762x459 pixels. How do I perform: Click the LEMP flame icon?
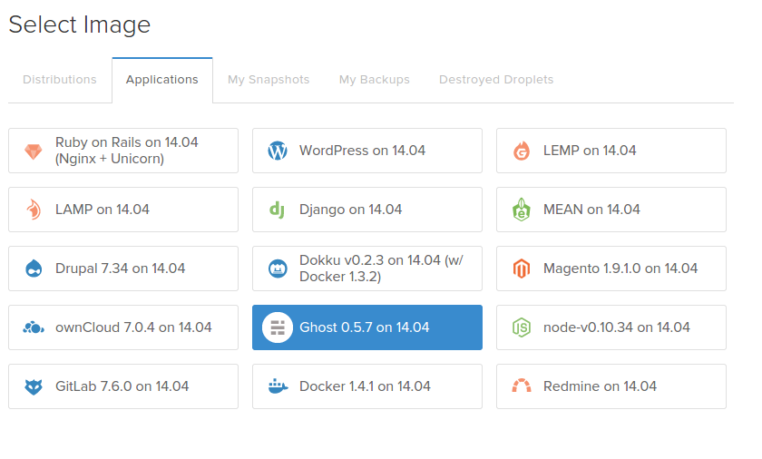click(522, 151)
